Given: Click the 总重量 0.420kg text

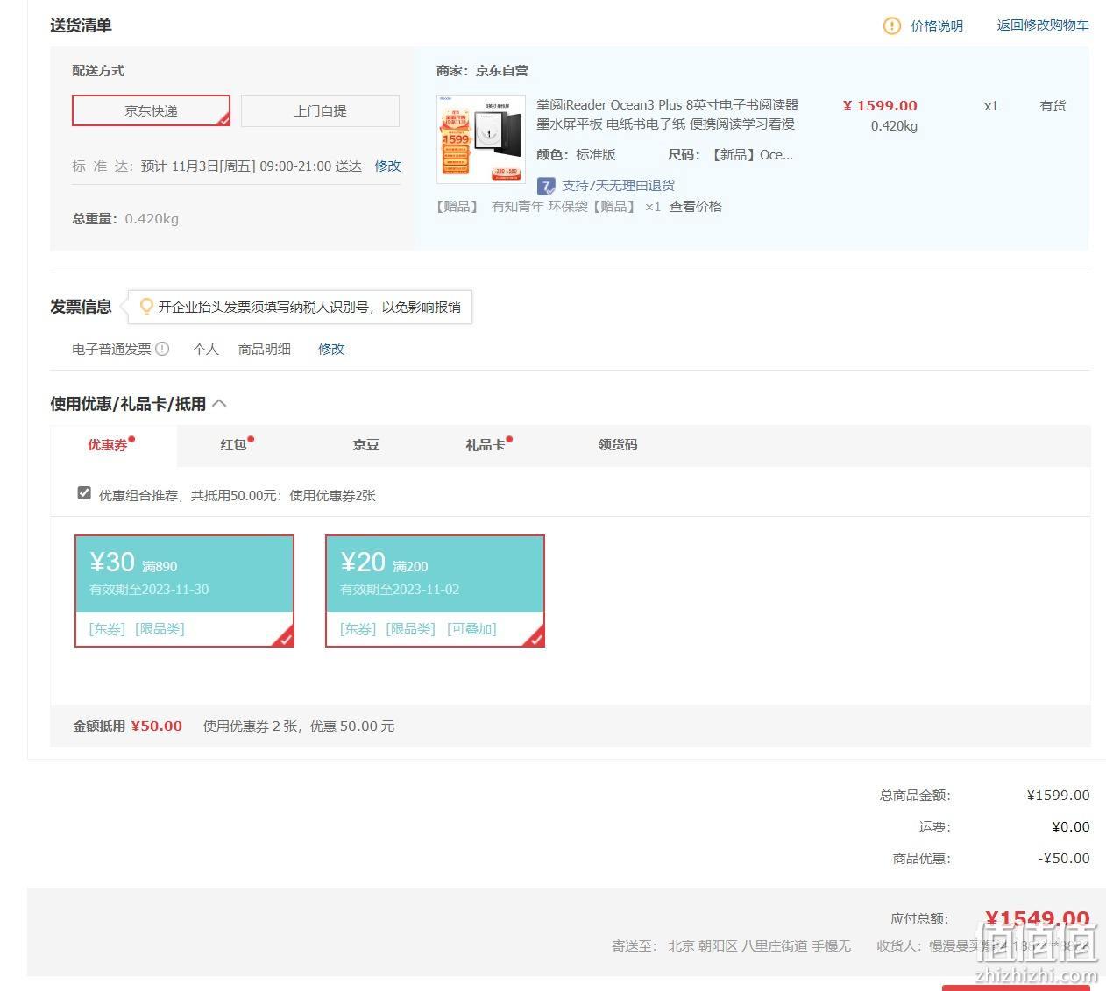Looking at the screenshot, I should [125, 219].
